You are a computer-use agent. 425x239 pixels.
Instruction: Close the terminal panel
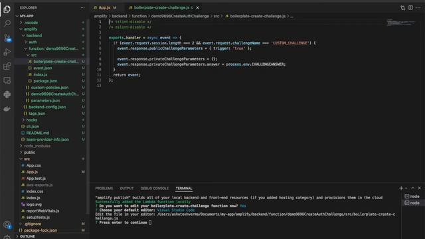pos(419,188)
